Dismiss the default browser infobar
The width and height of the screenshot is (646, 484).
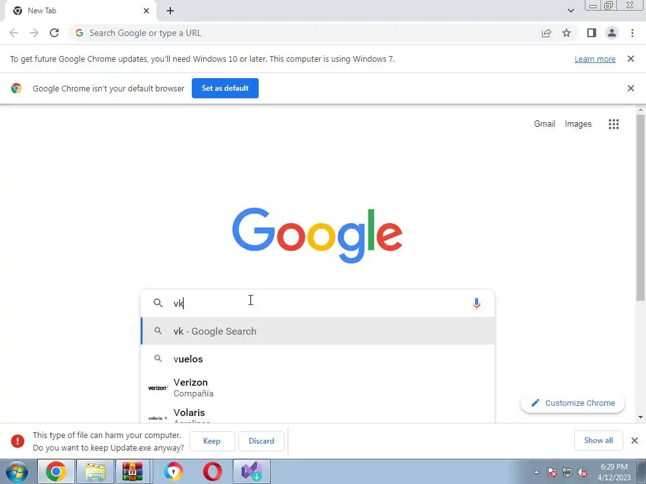click(630, 88)
